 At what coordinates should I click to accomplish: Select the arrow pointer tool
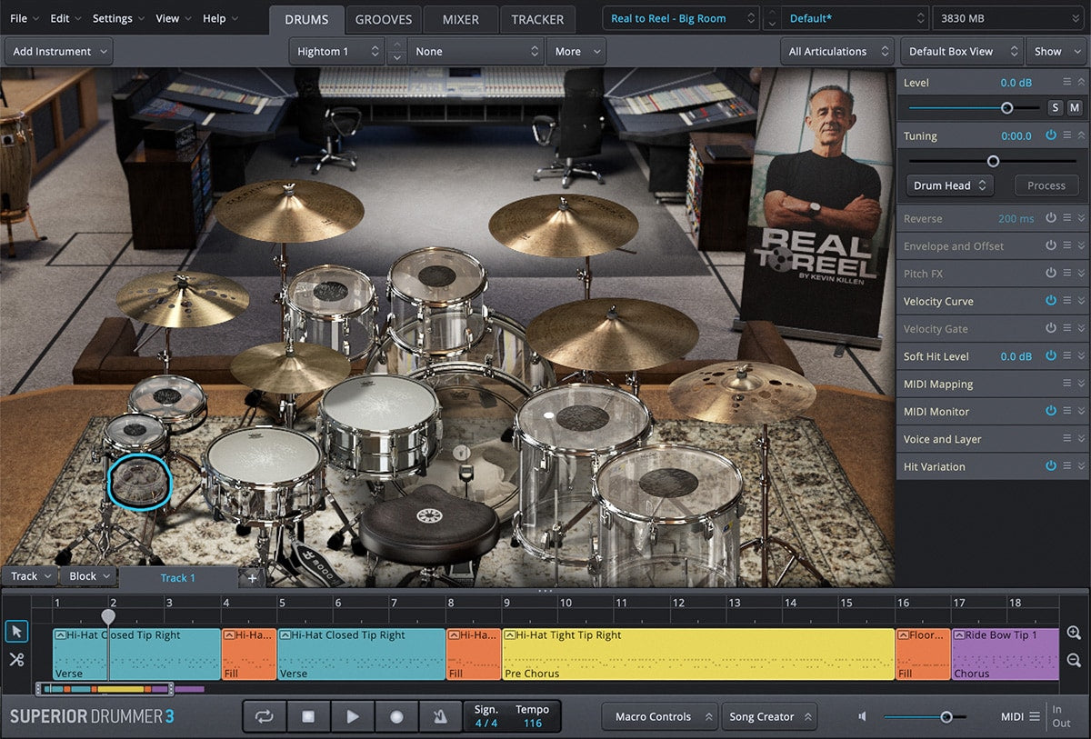click(16, 631)
